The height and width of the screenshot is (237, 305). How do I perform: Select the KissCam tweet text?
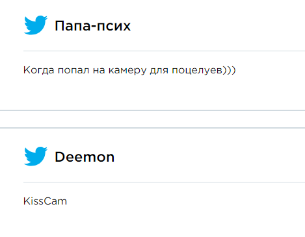[45, 201]
